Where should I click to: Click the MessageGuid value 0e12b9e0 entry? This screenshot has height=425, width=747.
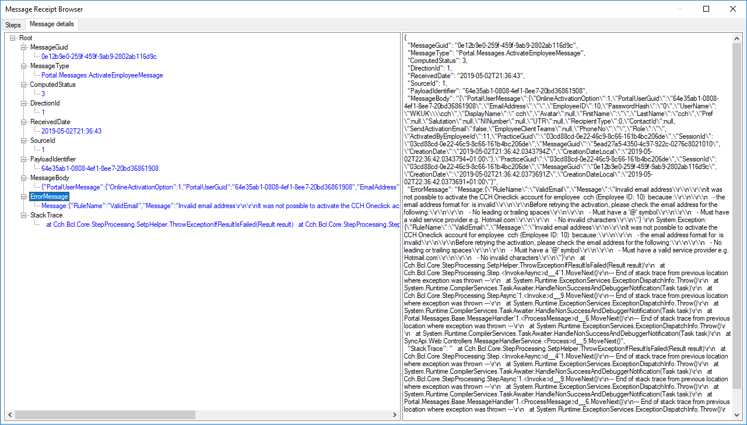[x=99, y=57]
